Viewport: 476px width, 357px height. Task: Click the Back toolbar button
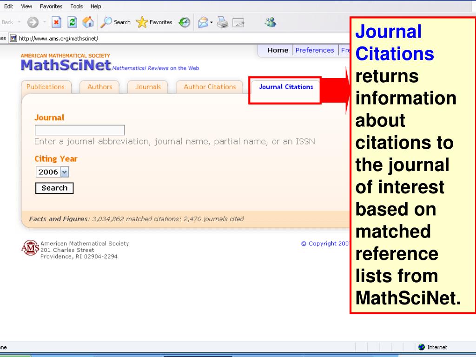tap(7, 22)
